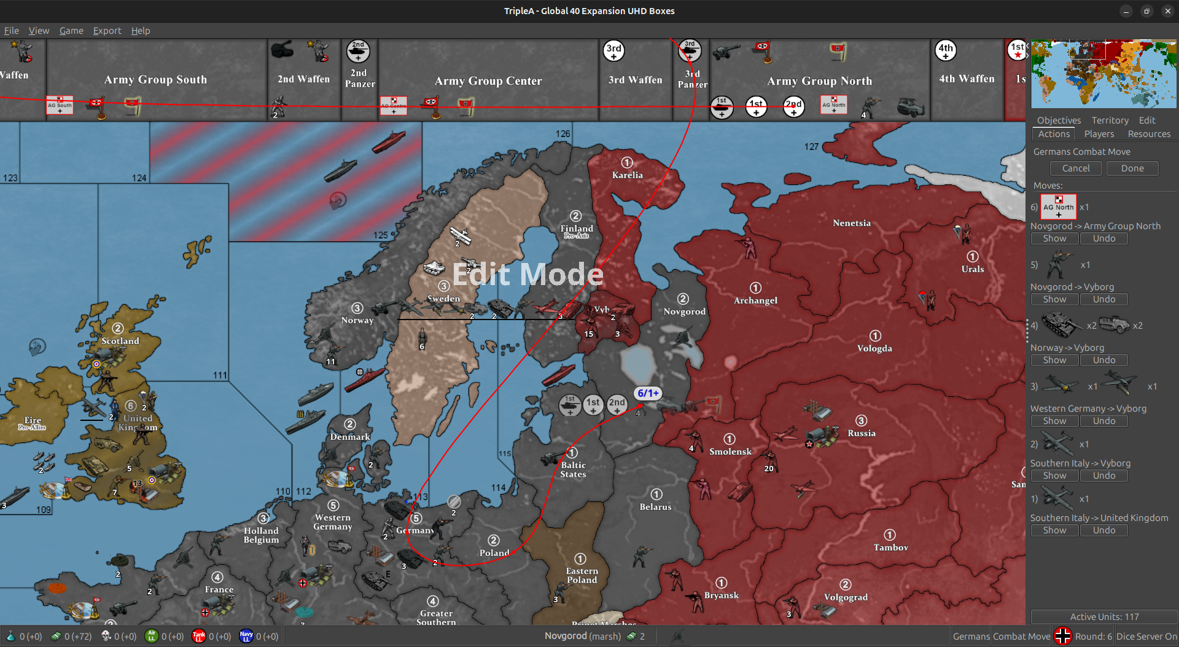1179x647 pixels.
Task: Switch to the Players tab
Action: (1099, 134)
